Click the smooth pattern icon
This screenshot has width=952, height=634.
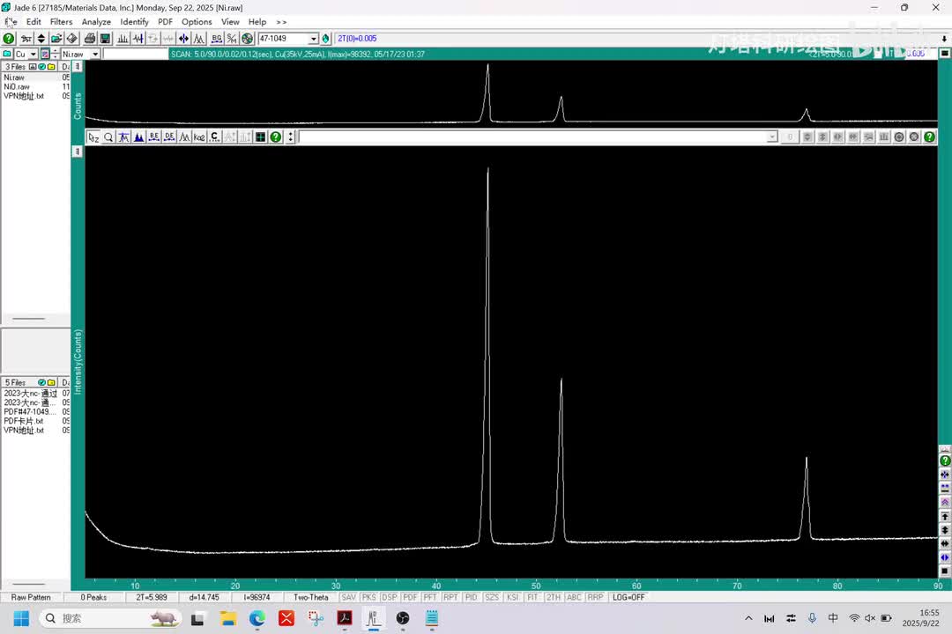pyautogui.click(x=138, y=38)
